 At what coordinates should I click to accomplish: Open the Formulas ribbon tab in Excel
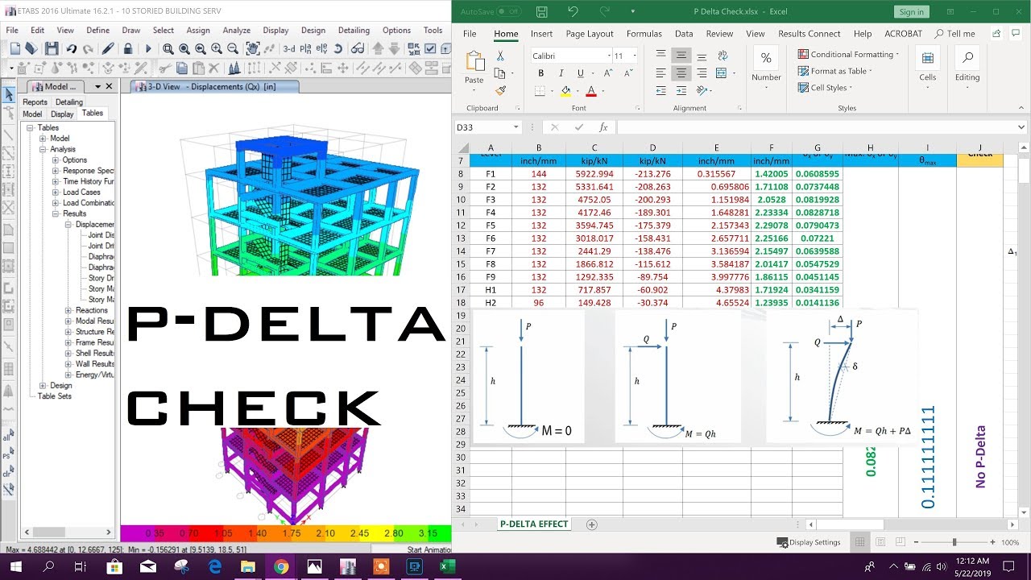[644, 33]
